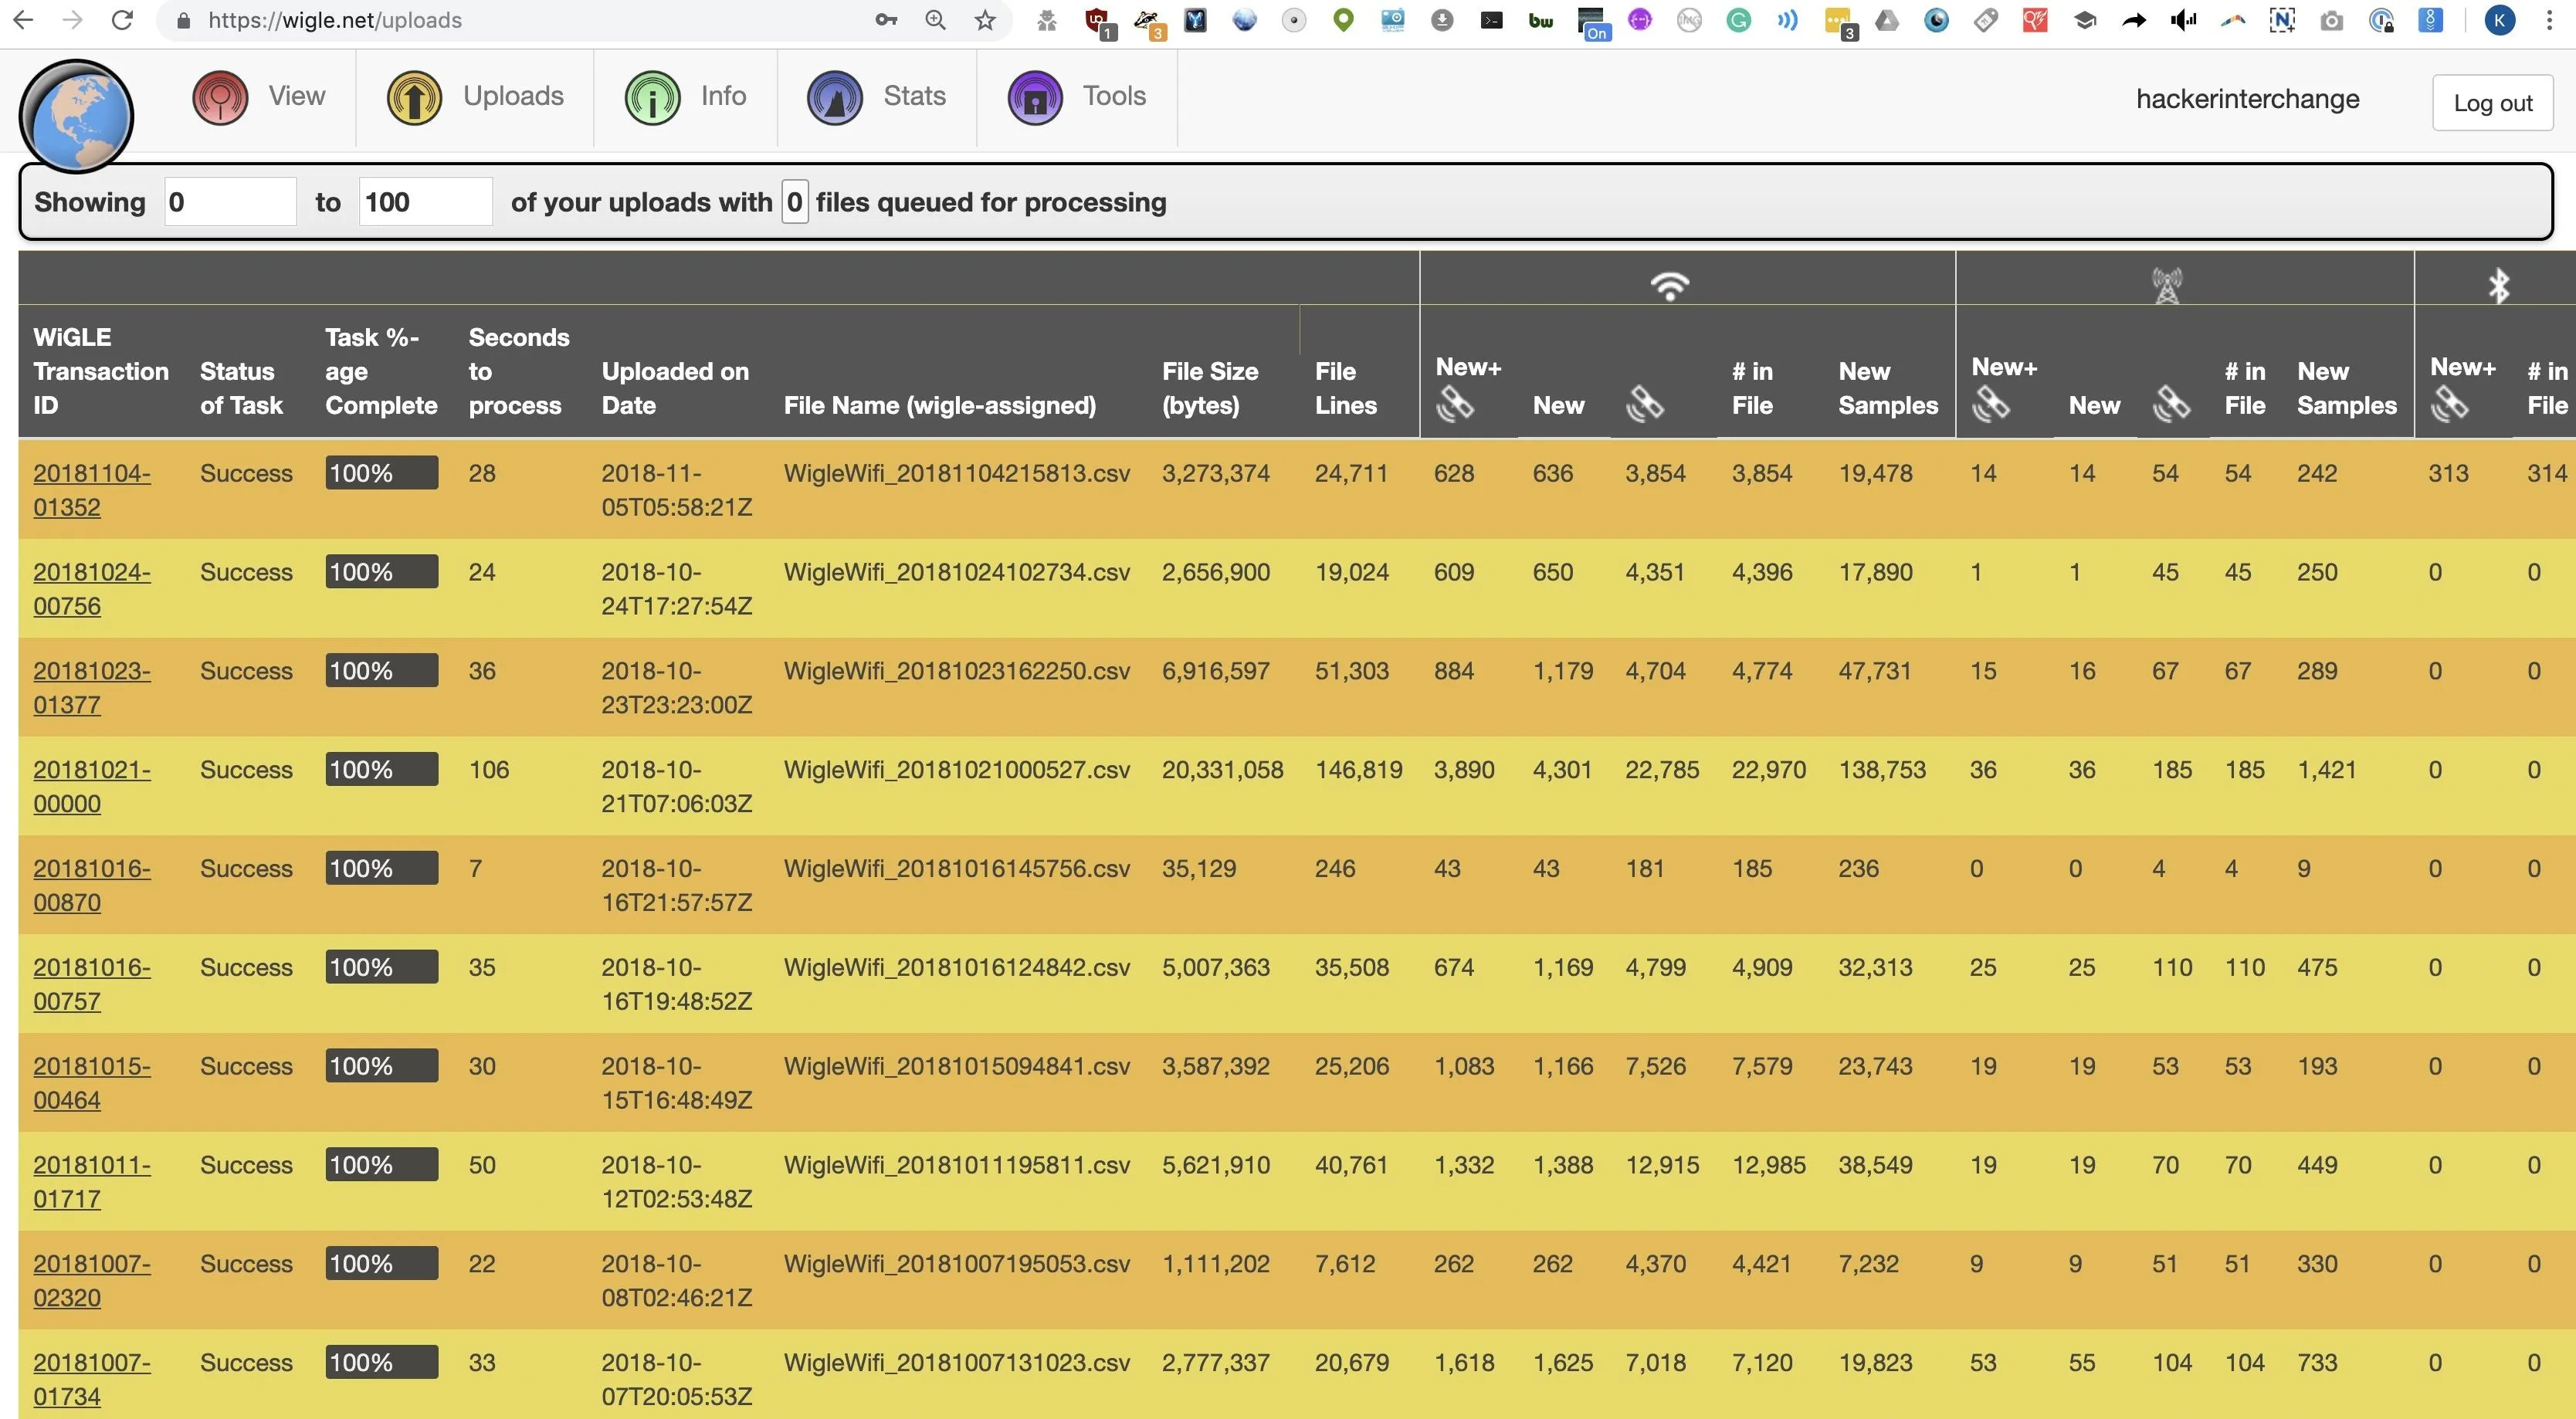This screenshot has height=1419, width=2576.
Task: Click the green map pin extension icon
Action: 1344,20
